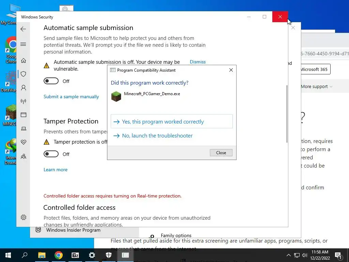Viewport: 349px width, 262px height.
Task: Open Account protection person icon
Action: coord(24,88)
